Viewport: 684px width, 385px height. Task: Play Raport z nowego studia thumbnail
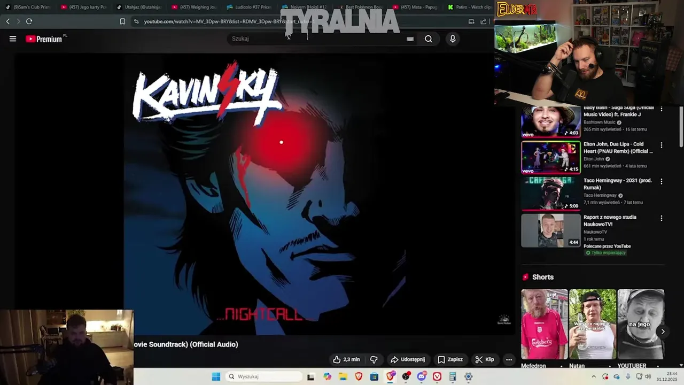[551, 230]
